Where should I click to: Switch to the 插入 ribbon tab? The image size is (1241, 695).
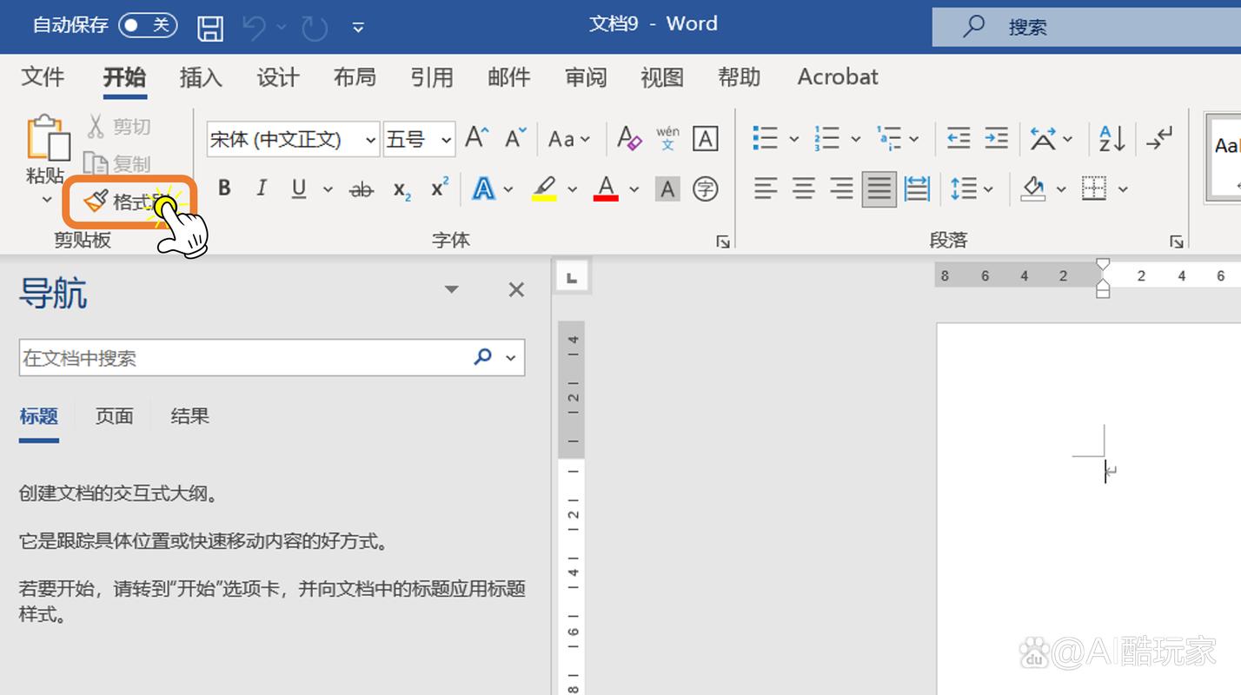[201, 76]
